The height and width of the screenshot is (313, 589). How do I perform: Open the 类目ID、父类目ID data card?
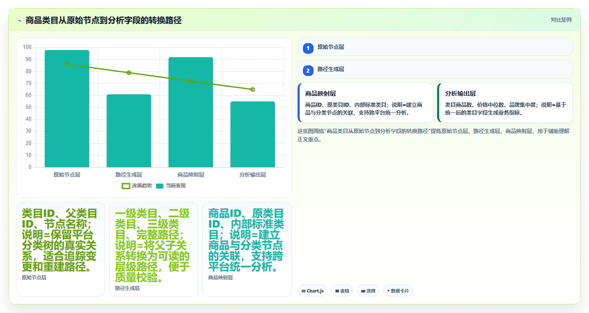point(60,249)
